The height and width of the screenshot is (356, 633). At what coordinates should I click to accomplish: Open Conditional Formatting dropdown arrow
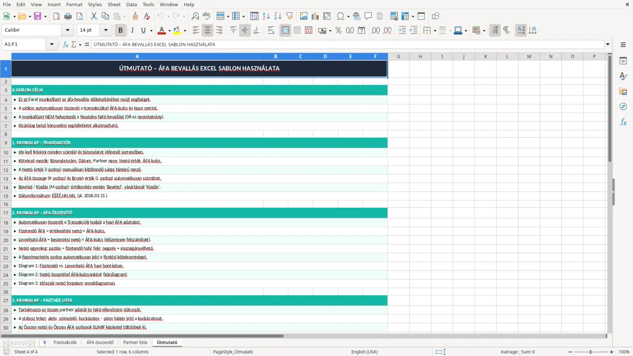pyautogui.click(x=484, y=31)
